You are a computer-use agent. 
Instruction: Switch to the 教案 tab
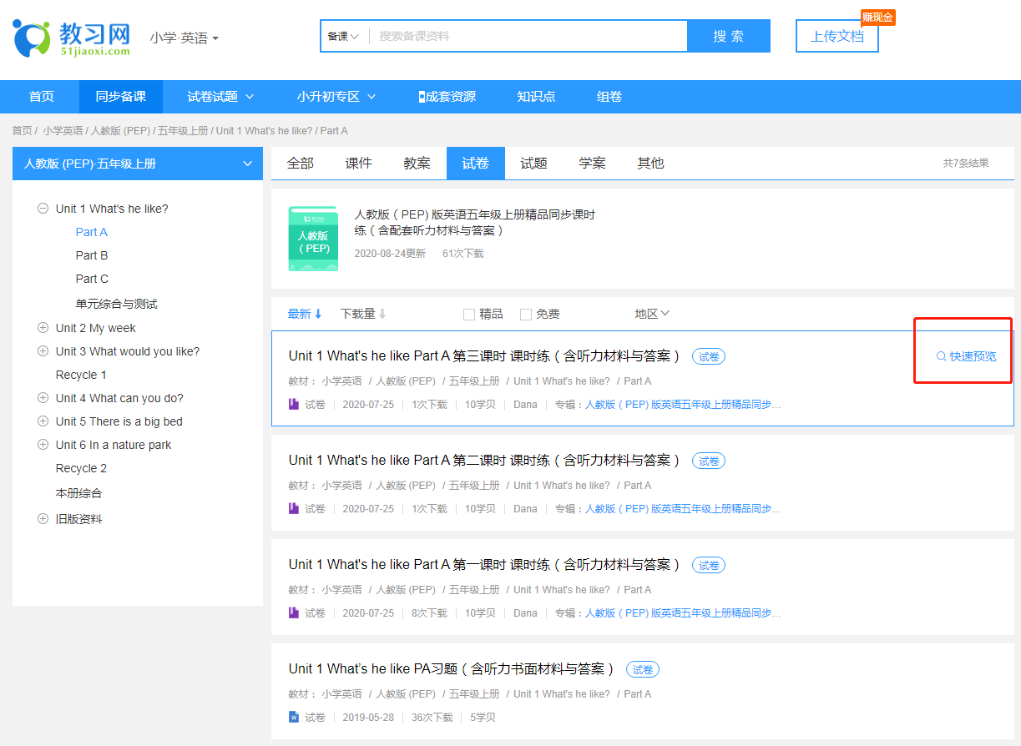417,164
